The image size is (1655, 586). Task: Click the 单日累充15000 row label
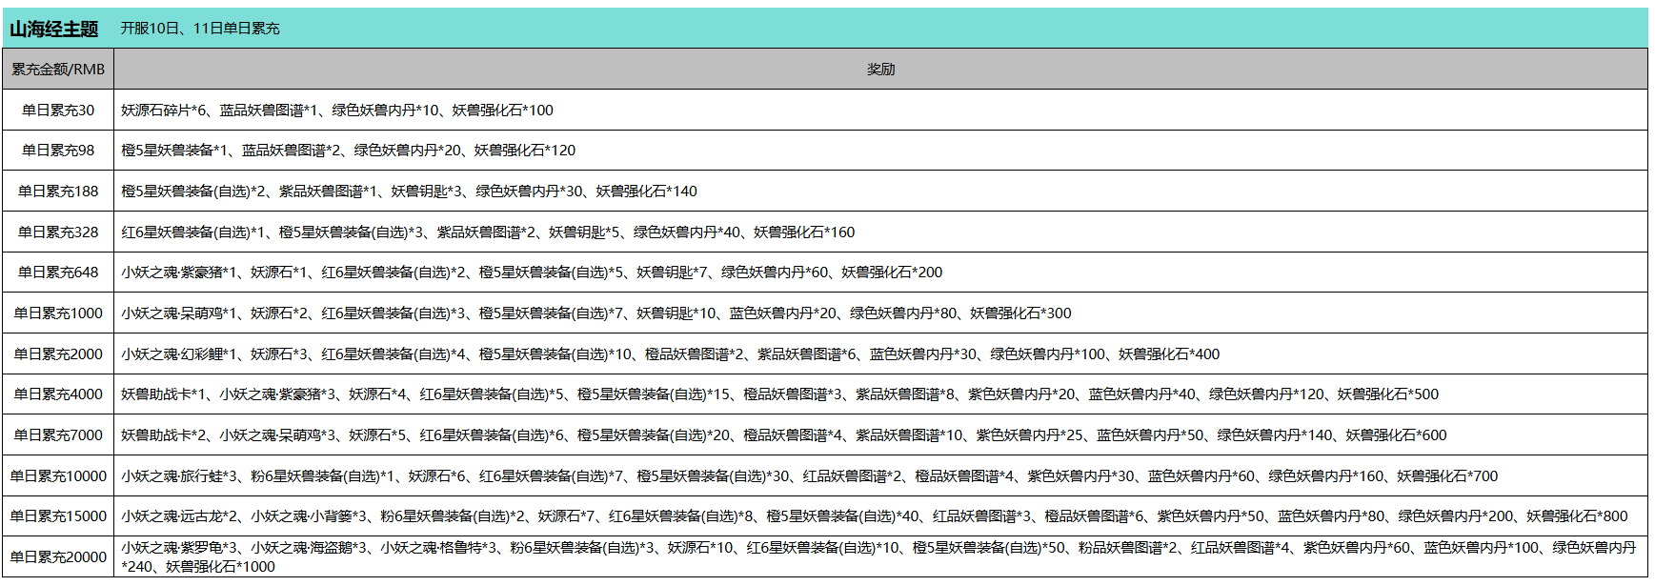tap(58, 516)
